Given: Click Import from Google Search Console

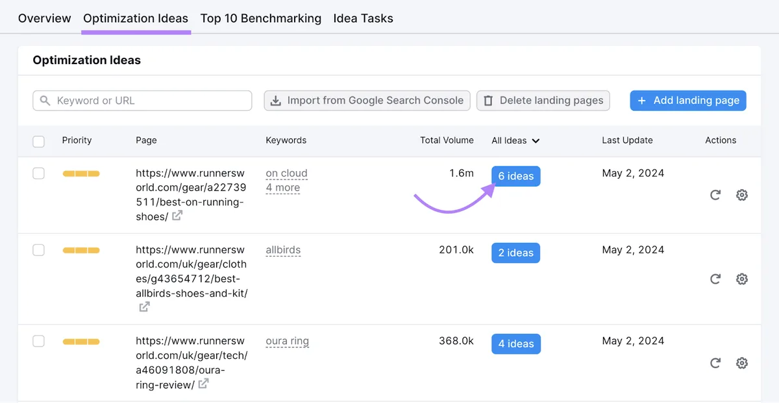Looking at the screenshot, I should point(367,100).
